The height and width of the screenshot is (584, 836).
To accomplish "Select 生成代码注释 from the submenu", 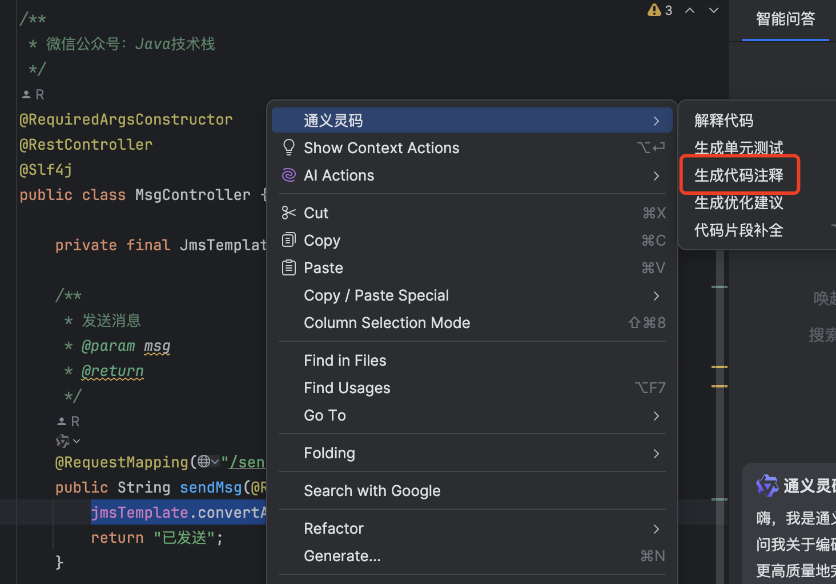I will (x=739, y=175).
